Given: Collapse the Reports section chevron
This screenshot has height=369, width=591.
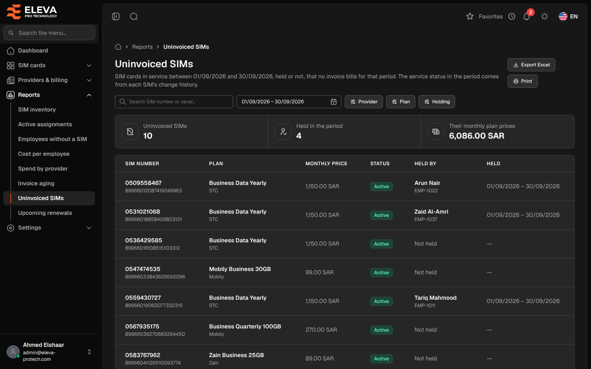Looking at the screenshot, I should [x=89, y=95].
